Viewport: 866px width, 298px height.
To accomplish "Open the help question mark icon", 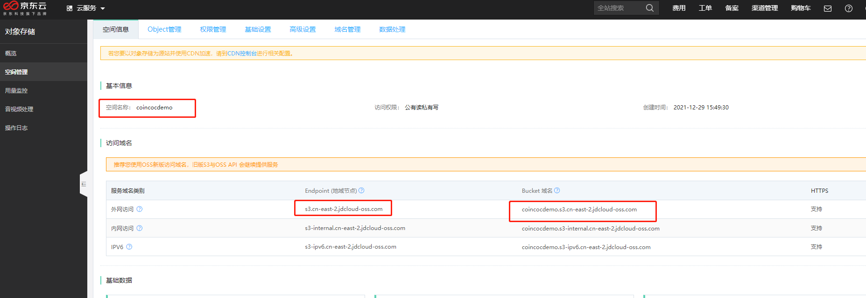I will tap(849, 8).
